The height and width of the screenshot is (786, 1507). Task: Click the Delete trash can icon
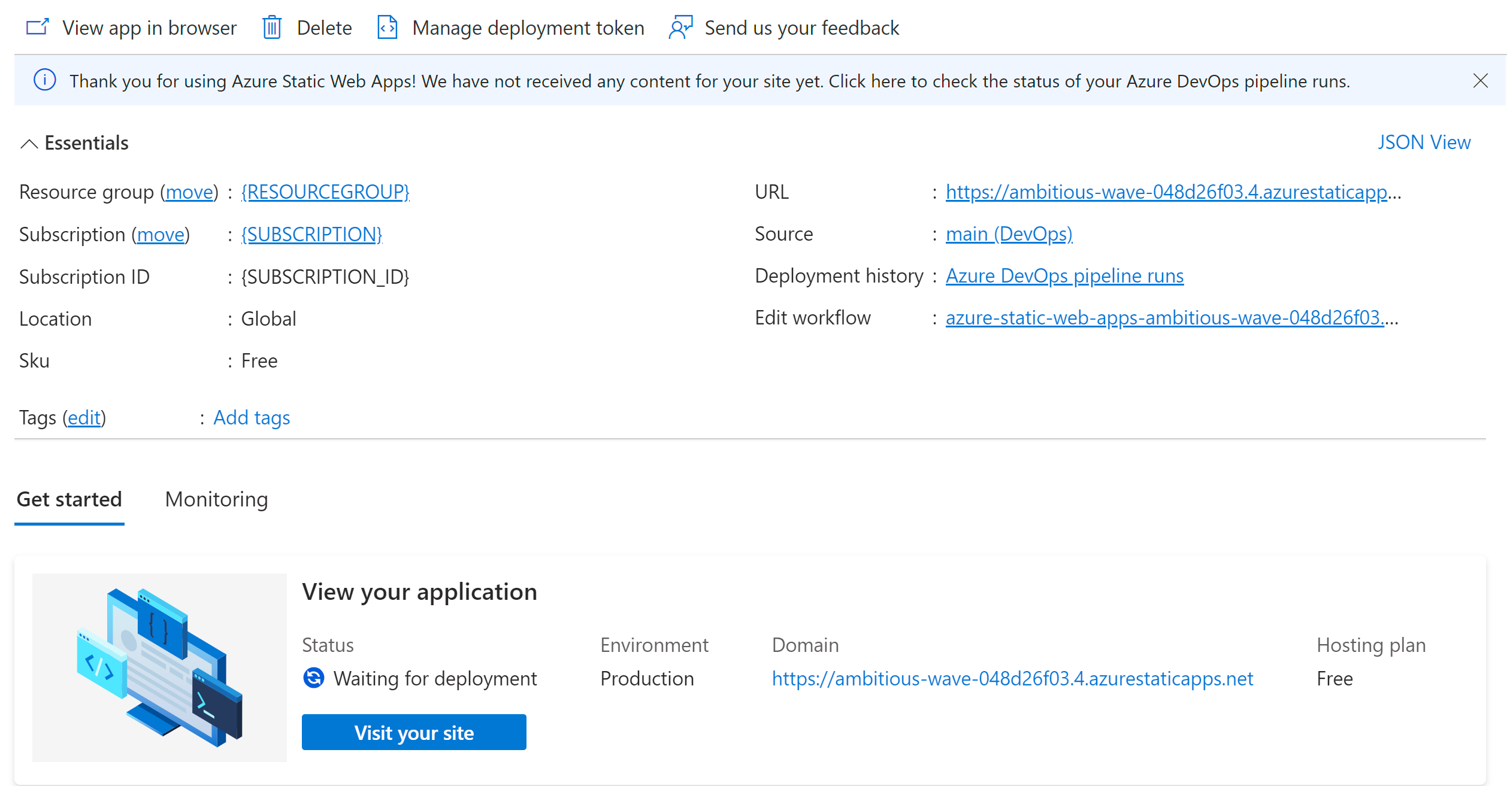click(x=272, y=28)
